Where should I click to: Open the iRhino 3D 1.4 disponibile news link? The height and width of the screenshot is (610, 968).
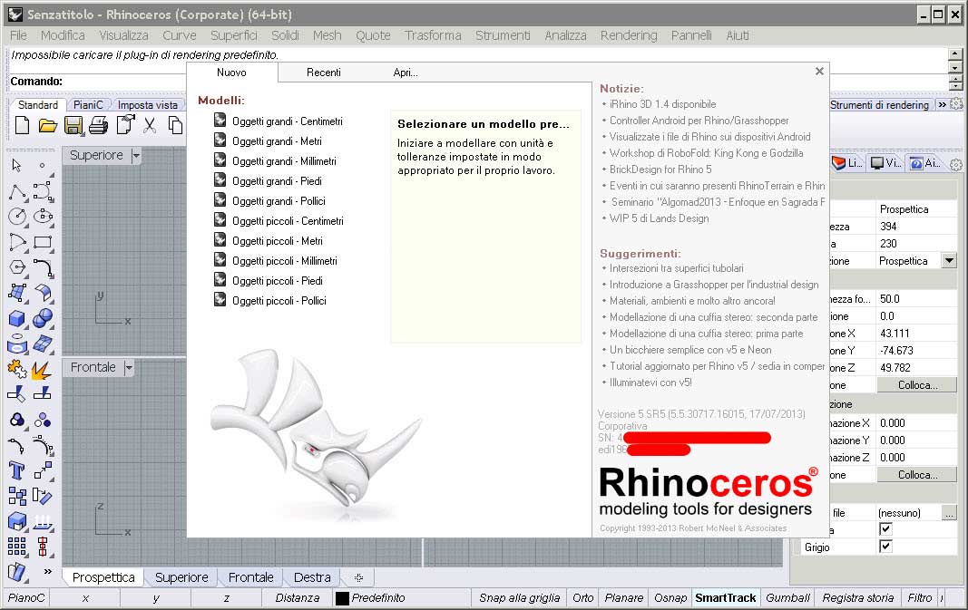pos(662,104)
